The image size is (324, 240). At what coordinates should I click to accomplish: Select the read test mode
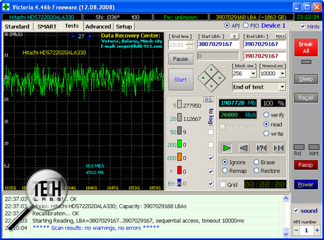(266, 124)
